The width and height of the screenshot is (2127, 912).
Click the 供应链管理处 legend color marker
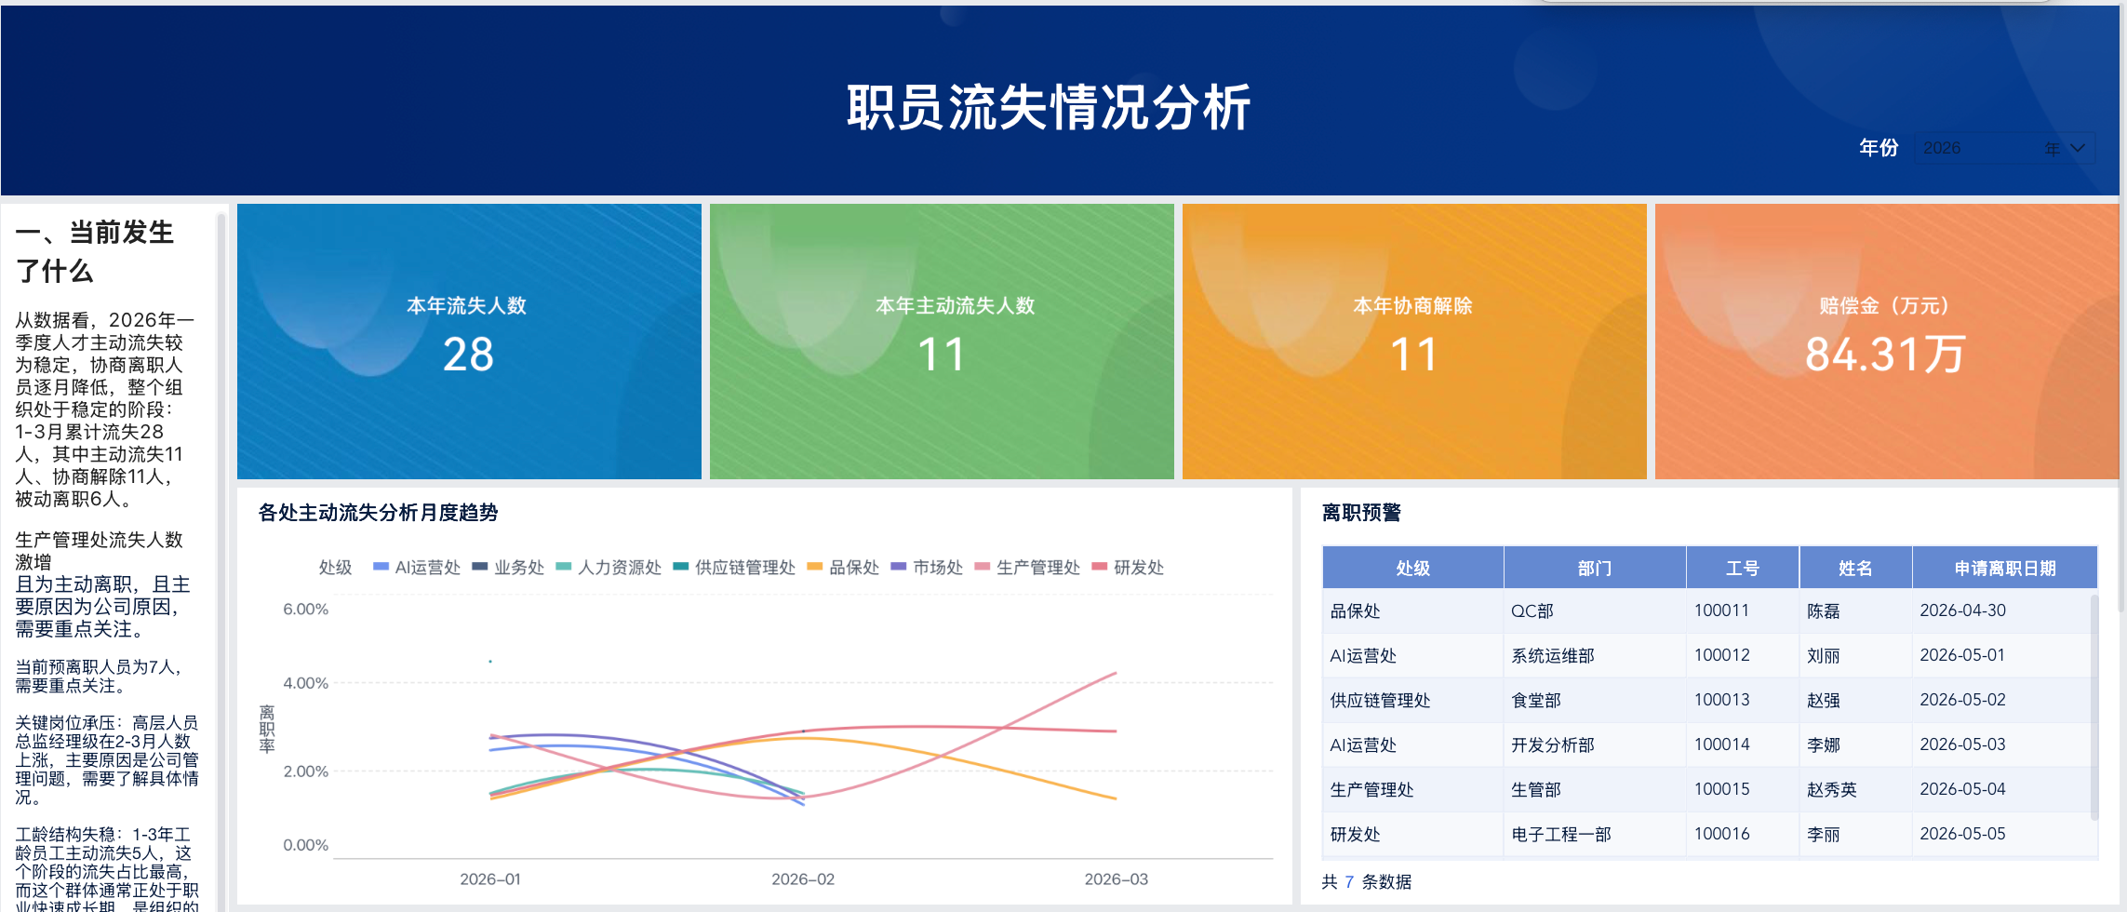(x=680, y=566)
